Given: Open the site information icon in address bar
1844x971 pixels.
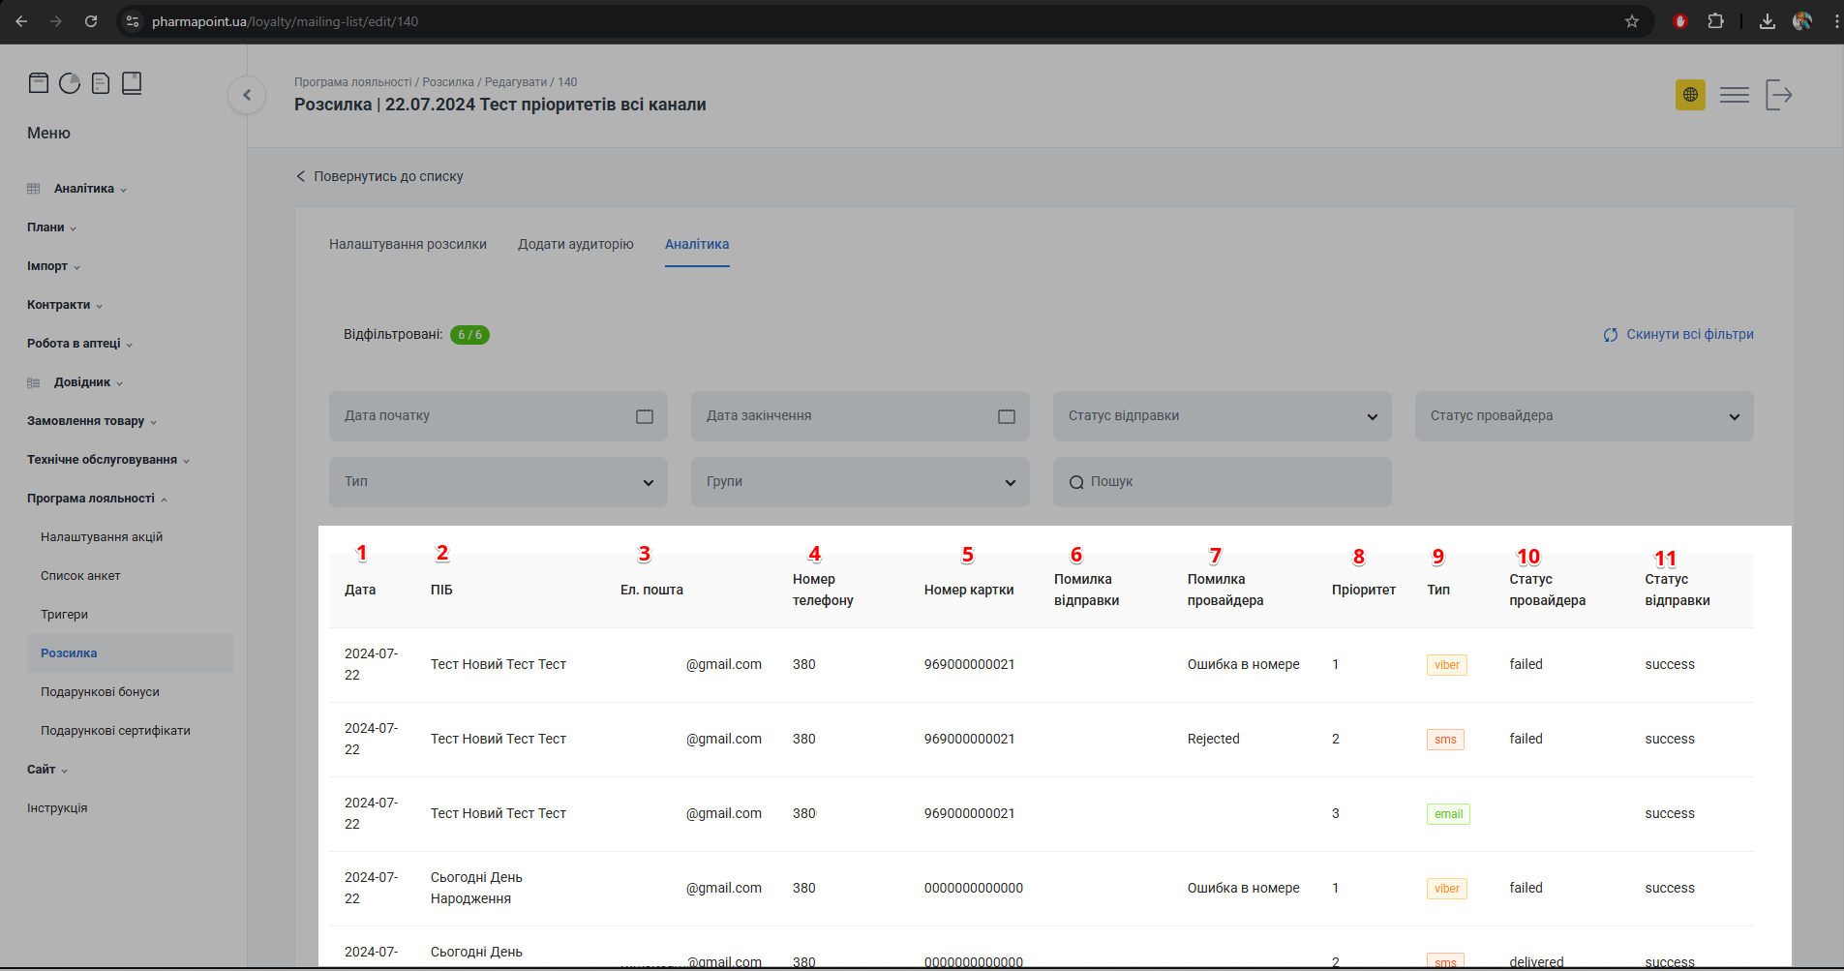Looking at the screenshot, I should tap(133, 21).
